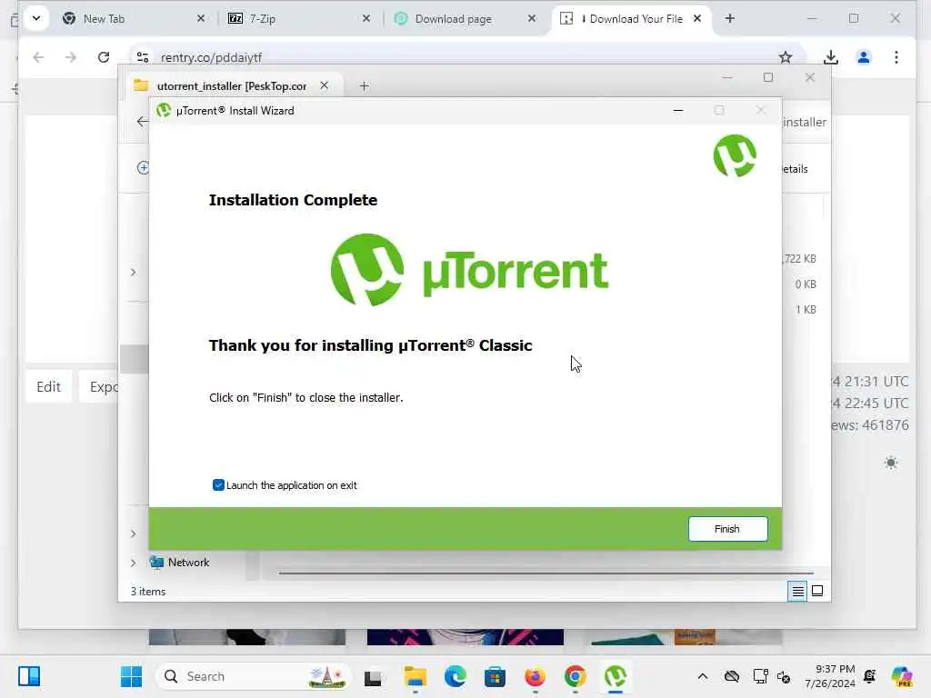Close the New Tab browser tab
The width and height of the screenshot is (931, 698).
(x=201, y=19)
